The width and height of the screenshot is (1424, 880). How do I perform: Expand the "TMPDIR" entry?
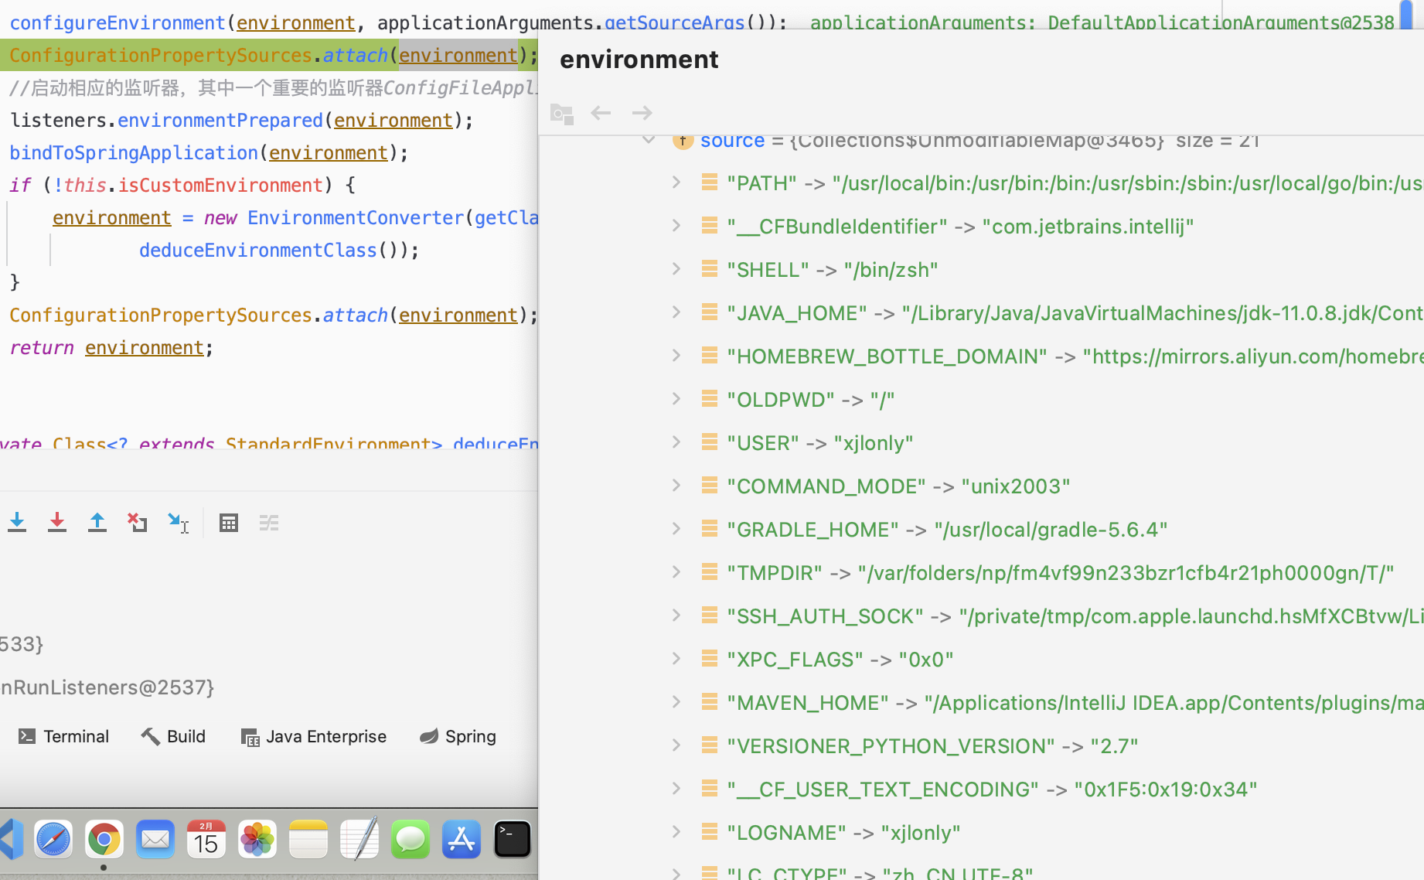pos(676,572)
